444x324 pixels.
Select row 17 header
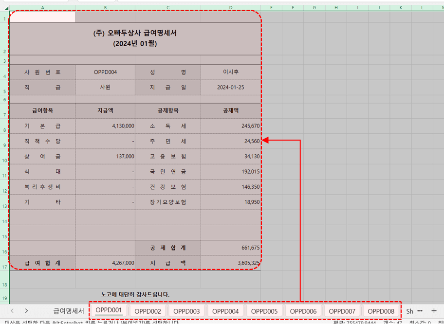pyautogui.click(x=4, y=263)
